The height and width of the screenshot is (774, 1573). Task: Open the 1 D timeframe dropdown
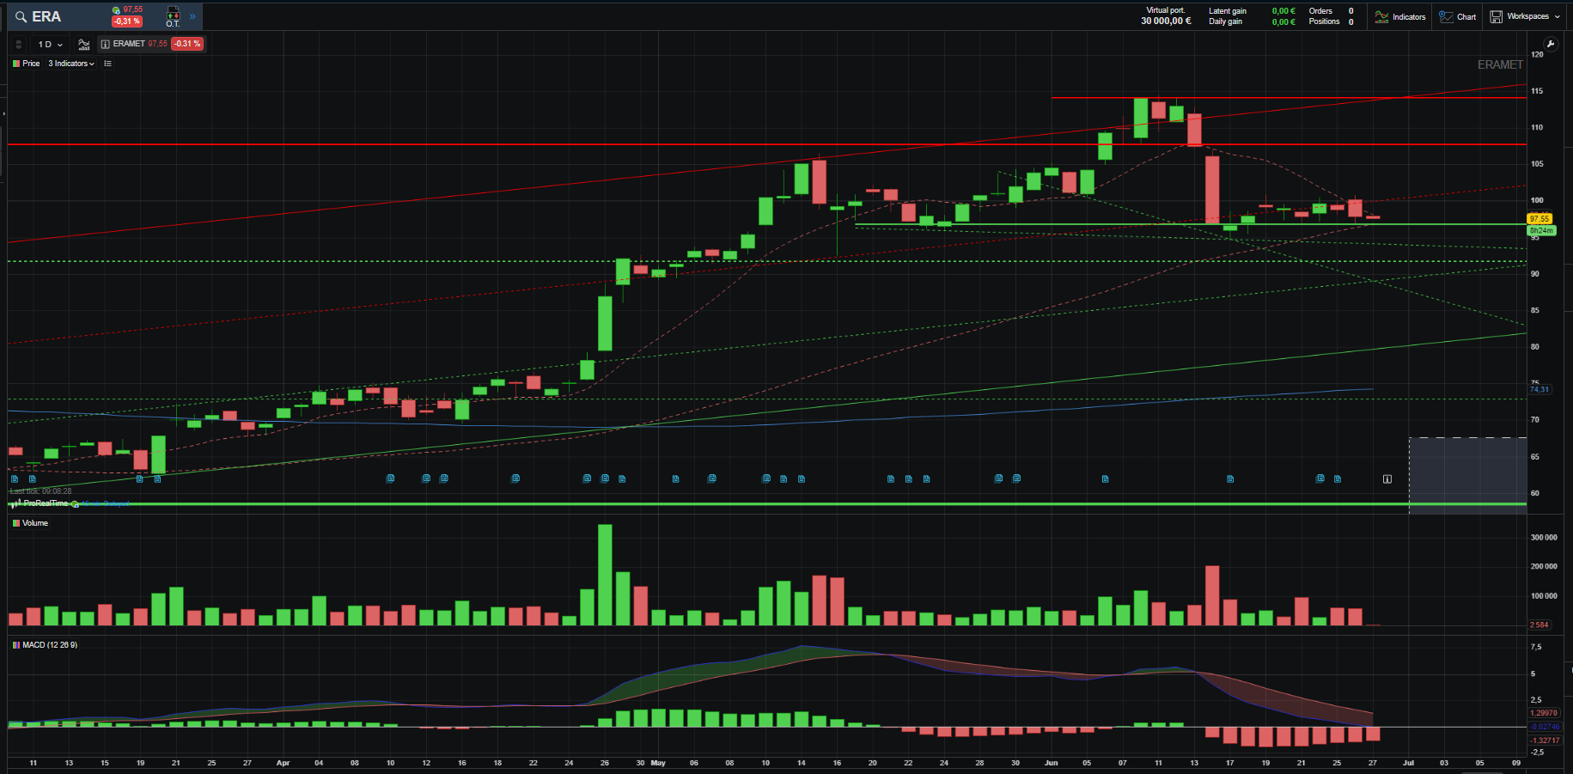click(x=50, y=44)
